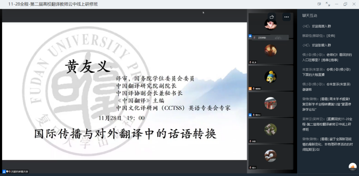Enter fullscreen with the expand arrows icon

coord(328,4)
